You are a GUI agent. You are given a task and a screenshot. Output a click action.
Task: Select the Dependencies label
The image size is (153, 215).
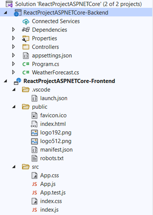[50, 30]
